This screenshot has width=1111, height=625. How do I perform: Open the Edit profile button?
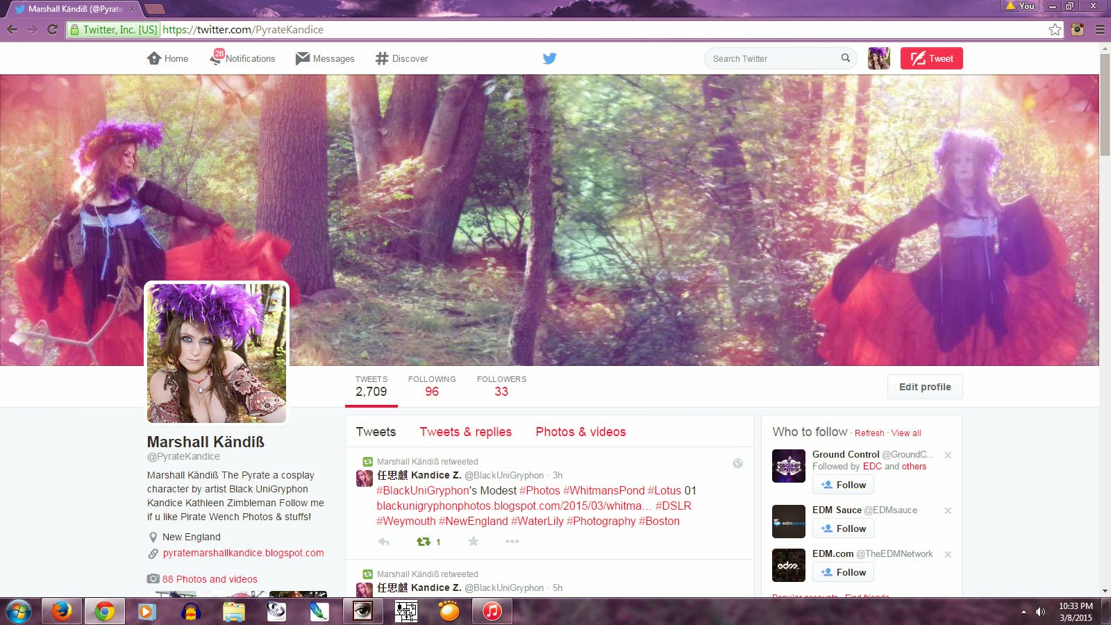pyautogui.click(x=925, y=387)
